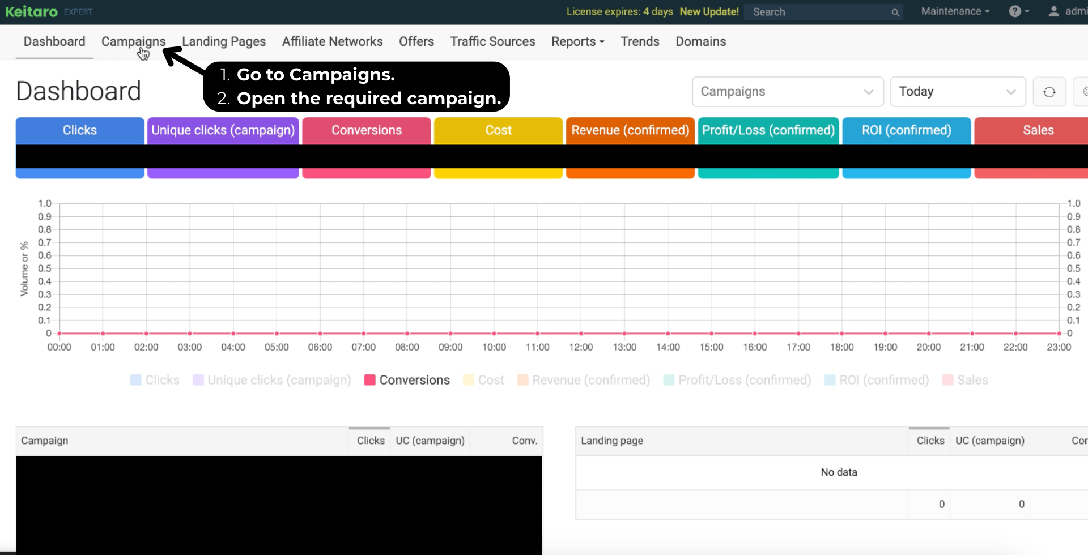Open the Maintenance dropdown menu

click(x=955, y=11)
